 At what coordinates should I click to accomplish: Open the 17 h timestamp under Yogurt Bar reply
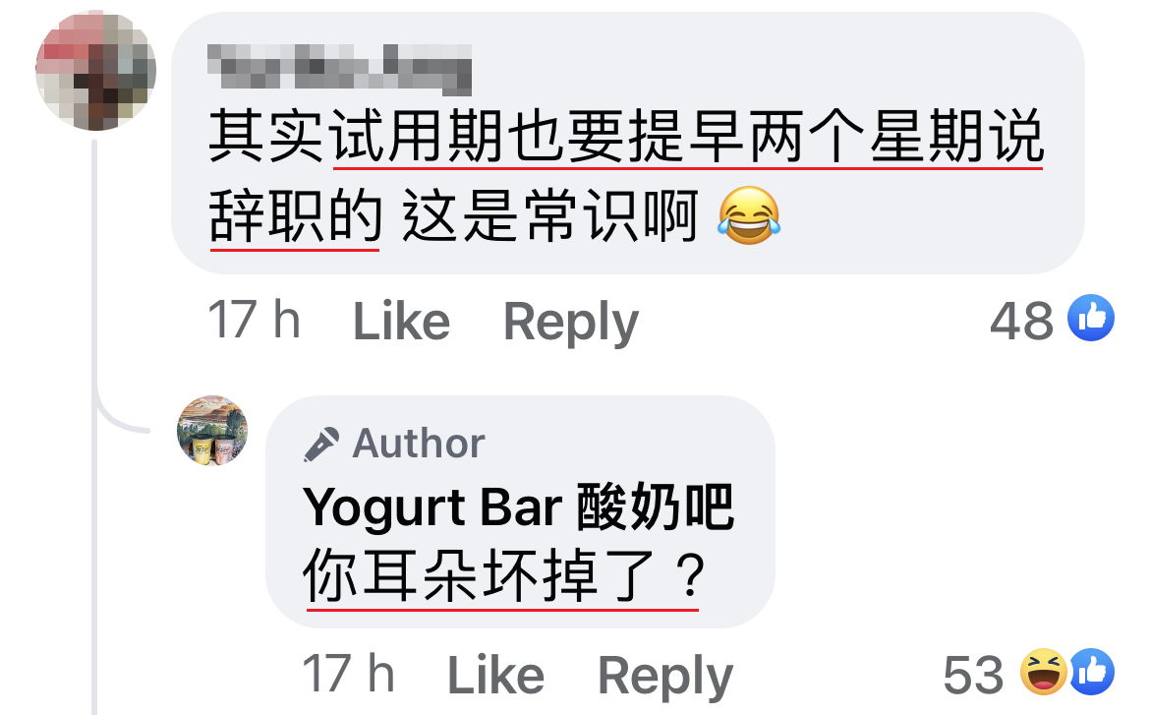[x=348, y=673]
